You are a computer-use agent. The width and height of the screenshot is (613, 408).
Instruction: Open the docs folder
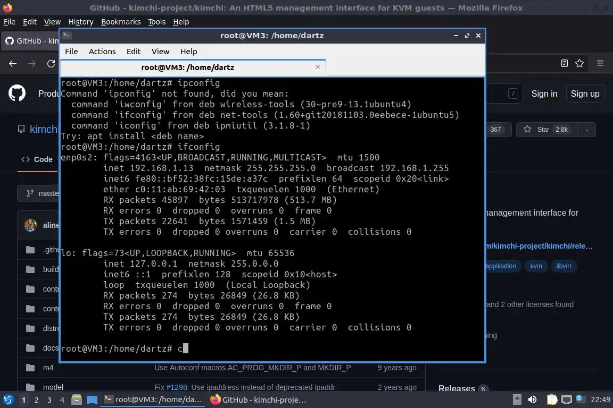(51, 348)
